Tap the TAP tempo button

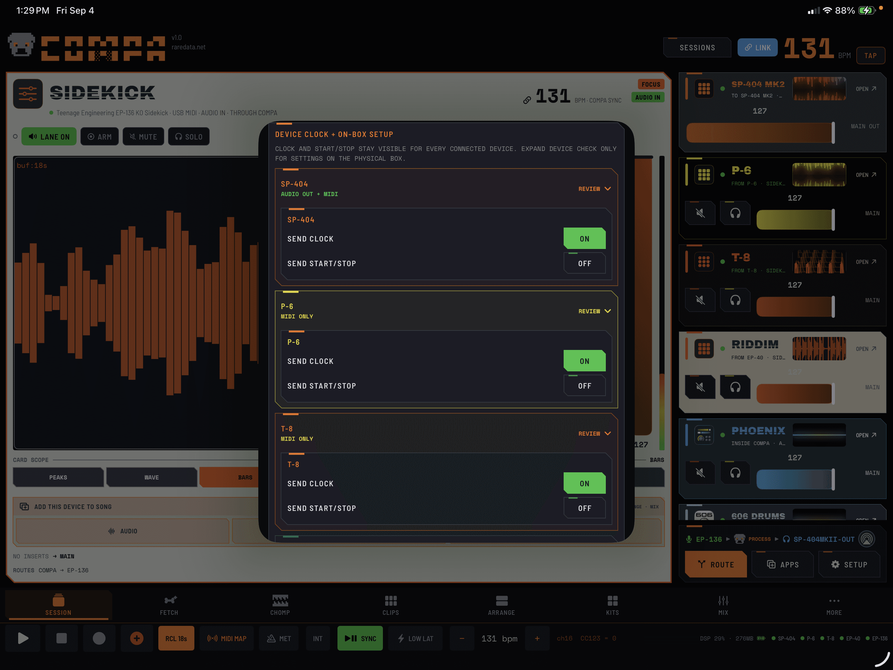pyautogui.click(x=870, y=56)
